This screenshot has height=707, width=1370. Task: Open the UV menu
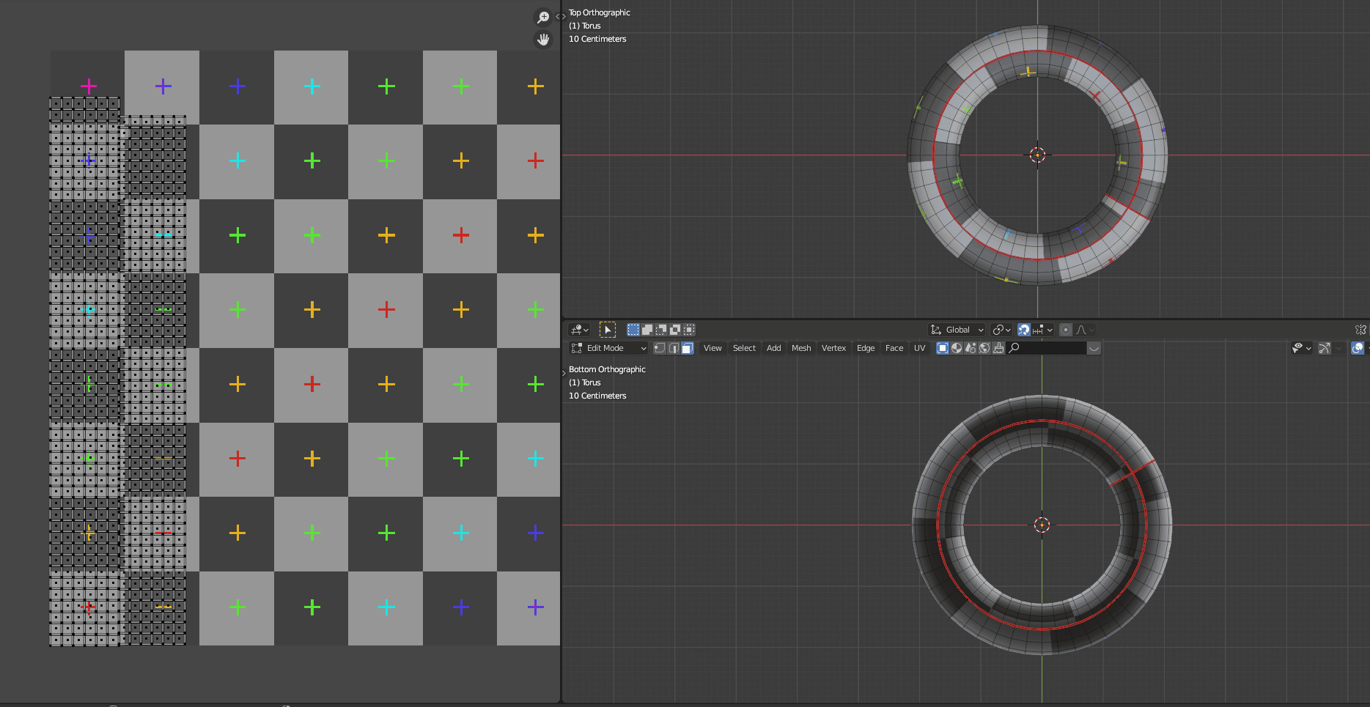coord(919,348)
